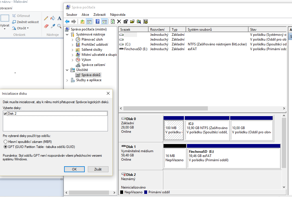Click the magnifier search icon in Správa počítače toolbar
Image resolution: width=292 pixels, height=197 pixels.
[x=139, y=21]
